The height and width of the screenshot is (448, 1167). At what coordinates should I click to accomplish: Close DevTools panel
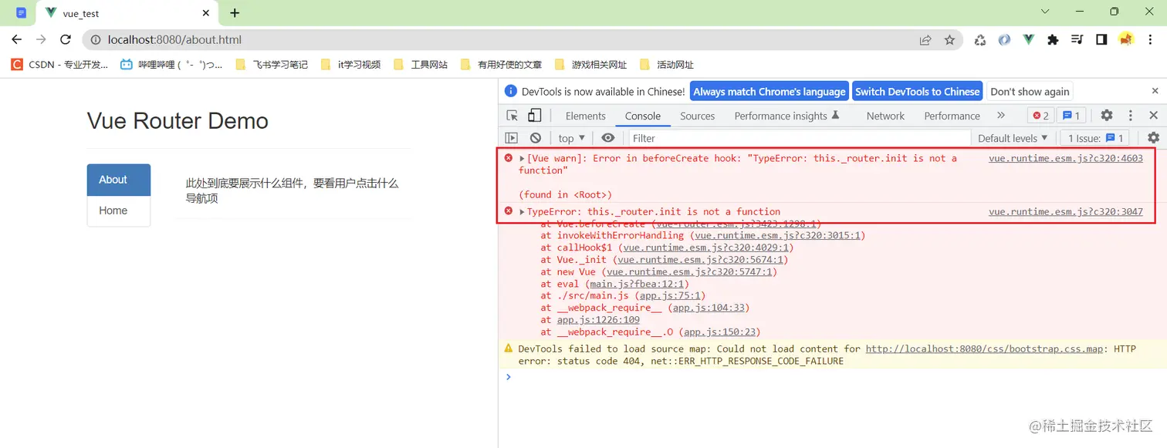click(1153, 116)
